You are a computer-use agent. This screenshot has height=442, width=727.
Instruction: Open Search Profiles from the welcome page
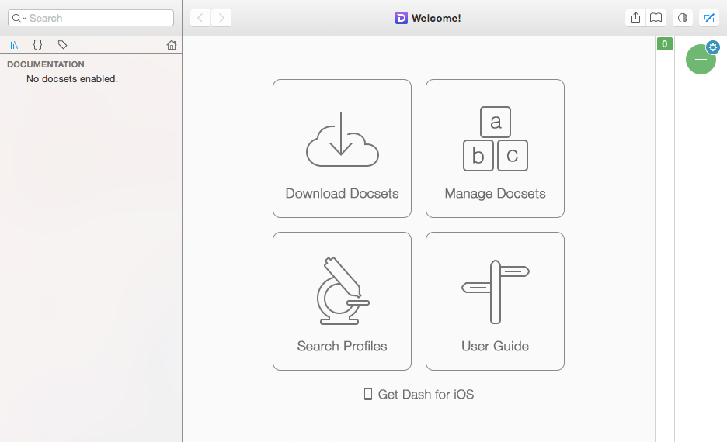(x=342, y=301)
